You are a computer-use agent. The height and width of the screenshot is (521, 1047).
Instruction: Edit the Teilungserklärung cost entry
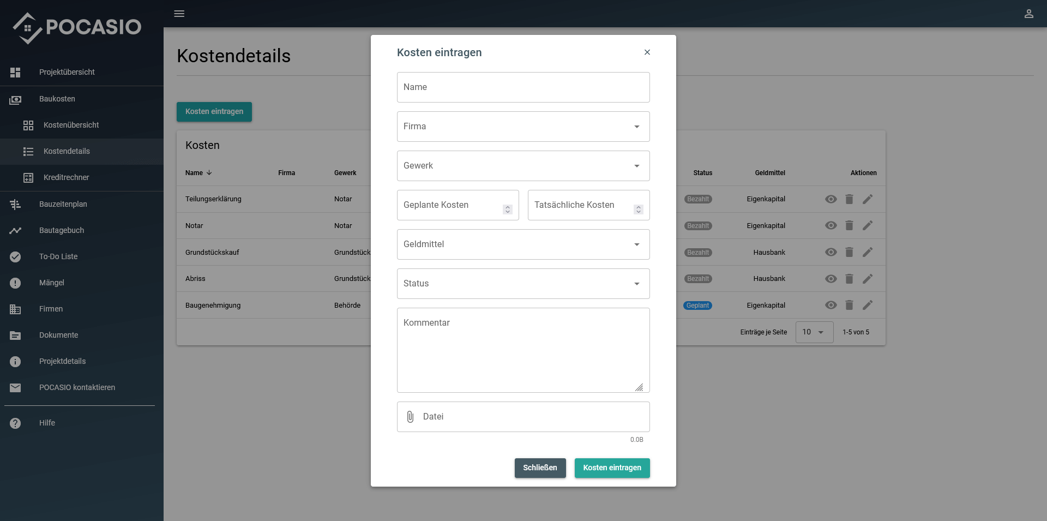868,199
